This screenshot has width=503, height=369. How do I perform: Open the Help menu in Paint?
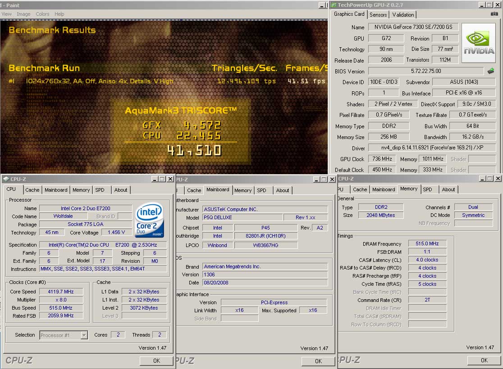pyautogui.click(x=59, y=14)
